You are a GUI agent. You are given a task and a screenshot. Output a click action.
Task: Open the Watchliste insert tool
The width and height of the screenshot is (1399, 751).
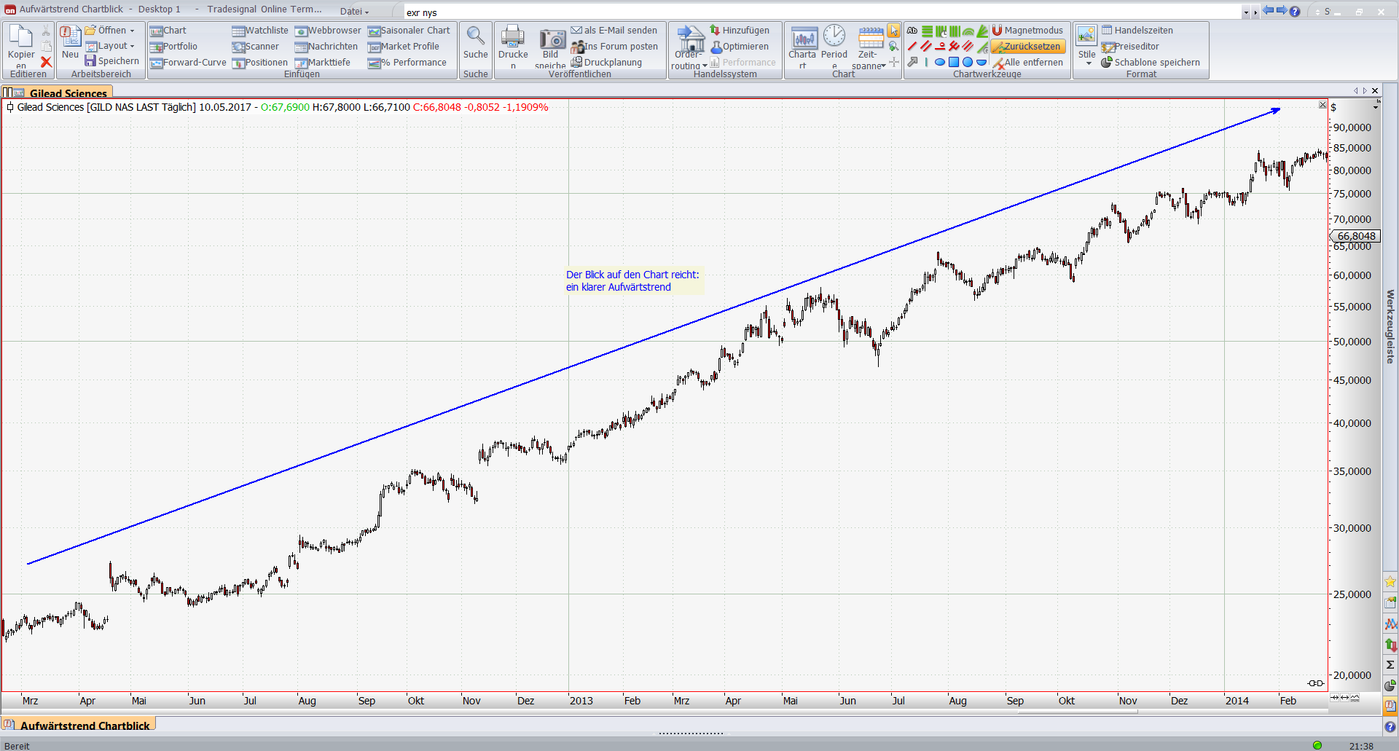[260, 31]
